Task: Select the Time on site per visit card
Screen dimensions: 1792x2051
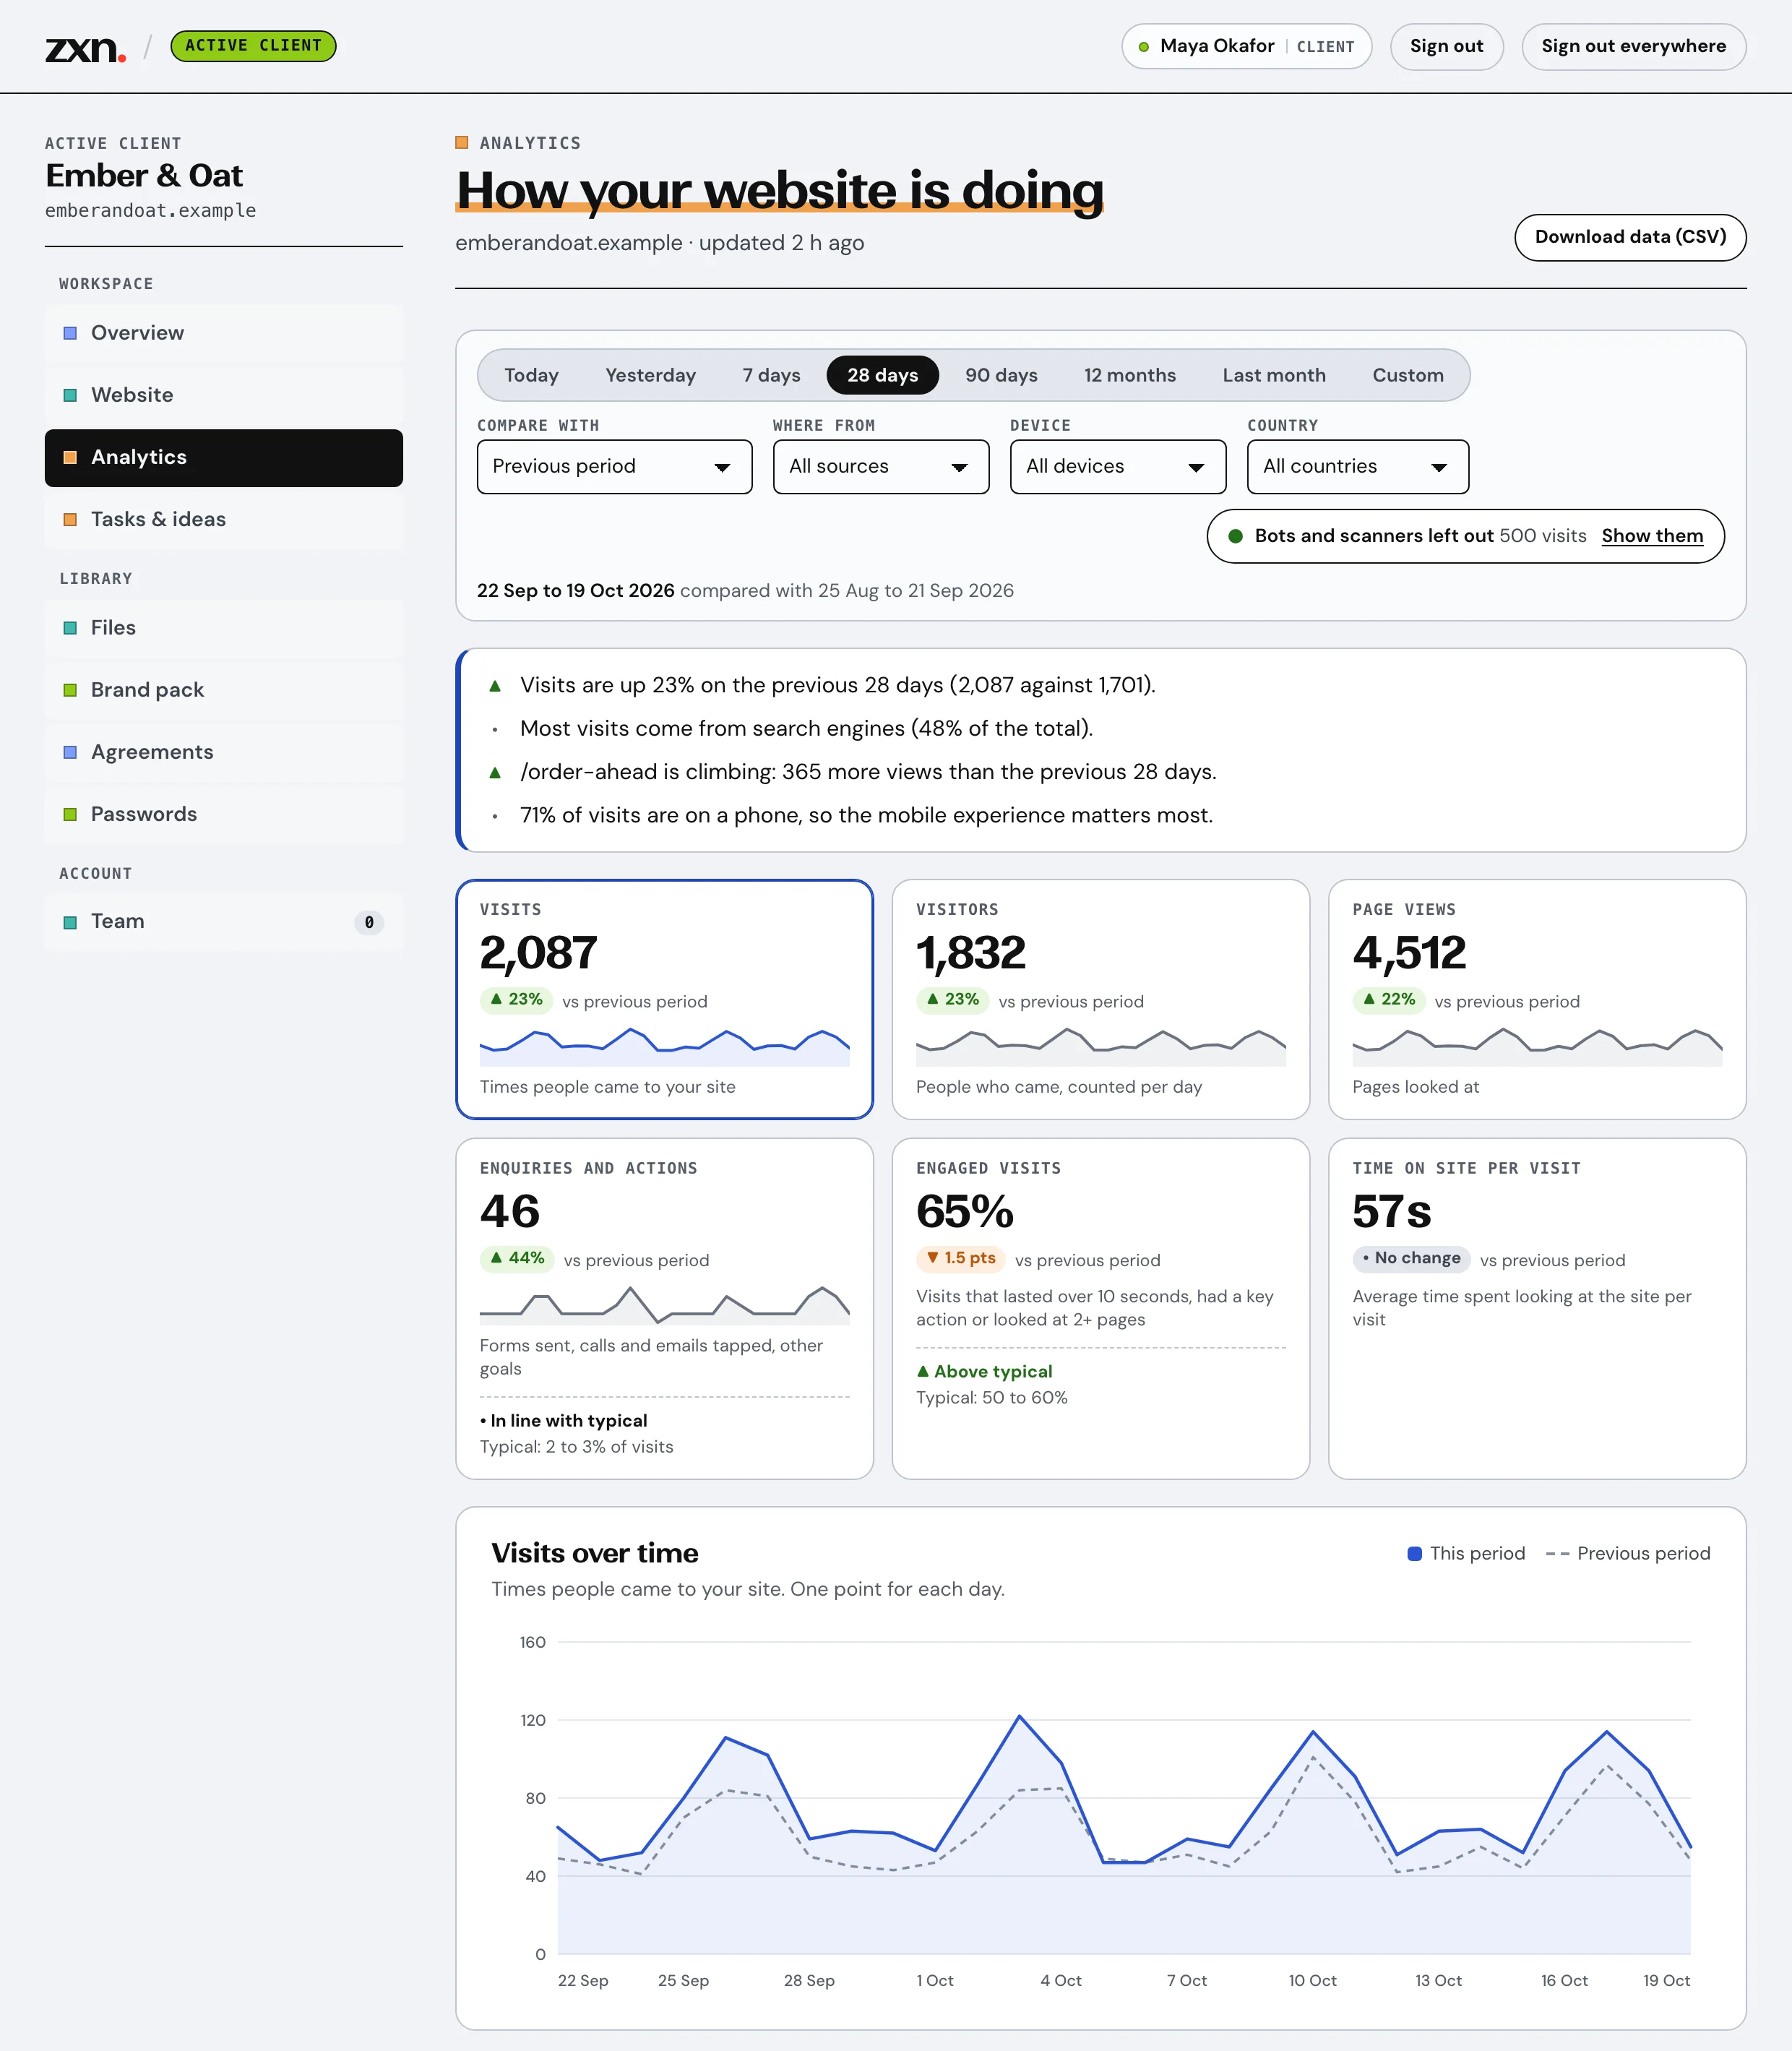Action: pyautogui.click(x=1537, y=1308)
